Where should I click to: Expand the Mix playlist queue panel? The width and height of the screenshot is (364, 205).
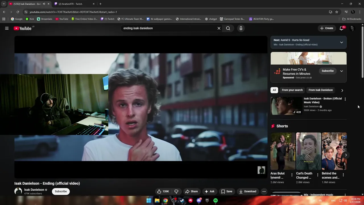pyautogui.click(x=342, y=42)
